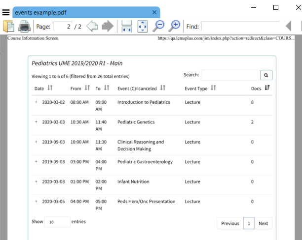The height and width of the screenshot is (240, 302).
Task: Click the 'Course Information Screen' header text
Action: coord(33,38)
